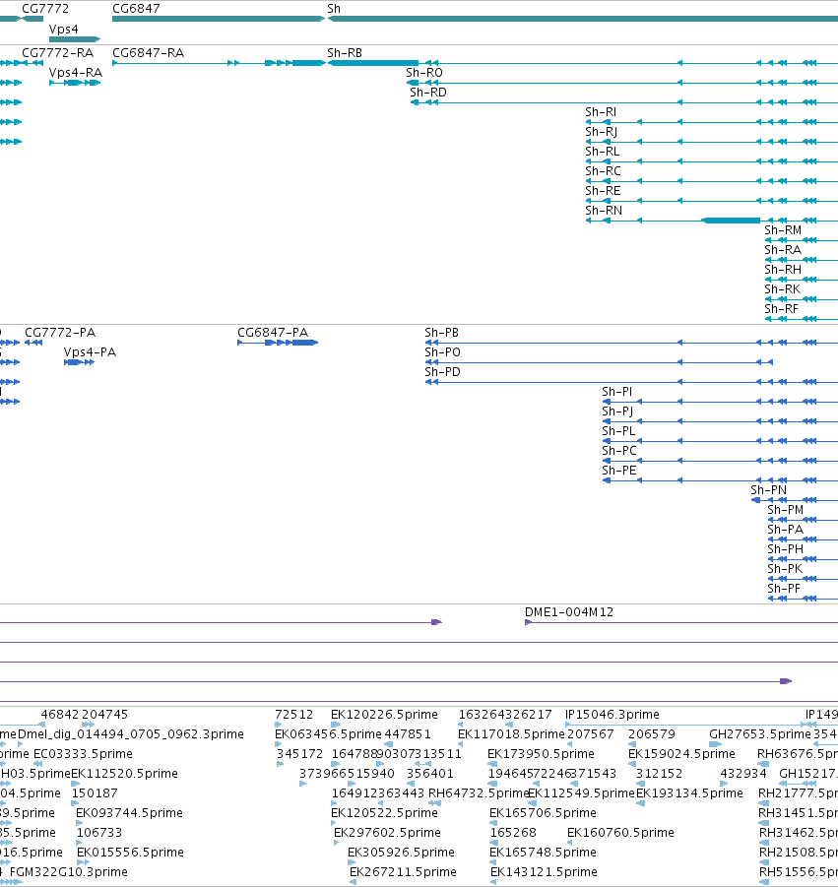
Task: Select EST EK173950.5prime
Action: (x=541, y=754)
